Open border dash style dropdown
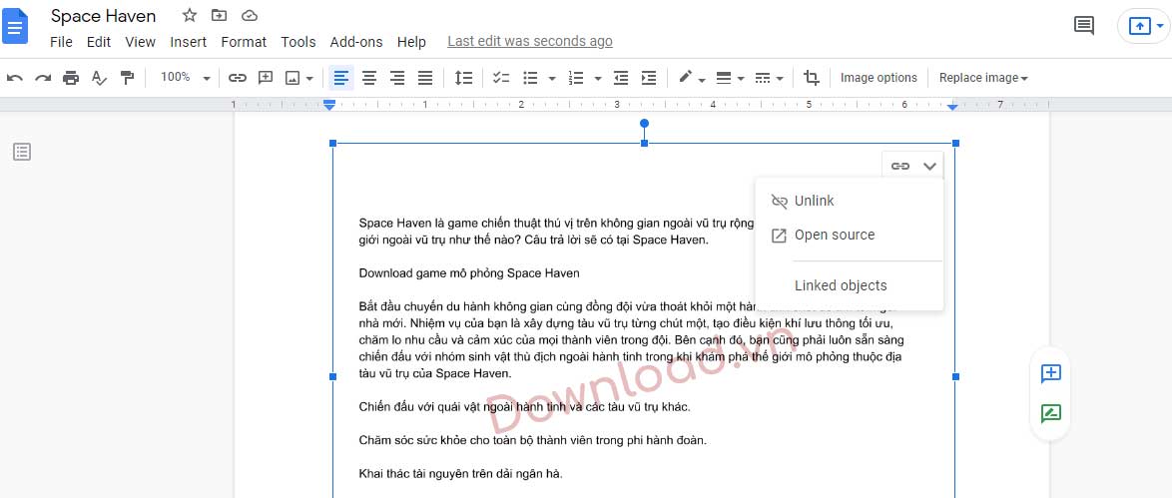 pyautogui.click(x=769, y=78)
